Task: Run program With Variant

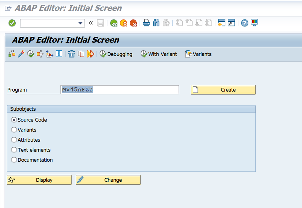Action: [x=159, y=54]
